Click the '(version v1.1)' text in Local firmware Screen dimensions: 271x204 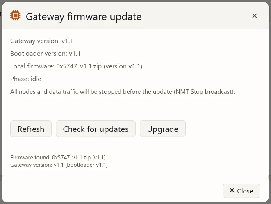click(x=123, y=66)
